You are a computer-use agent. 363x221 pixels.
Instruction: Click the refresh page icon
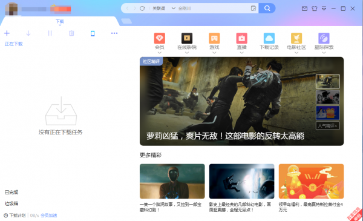142,8
